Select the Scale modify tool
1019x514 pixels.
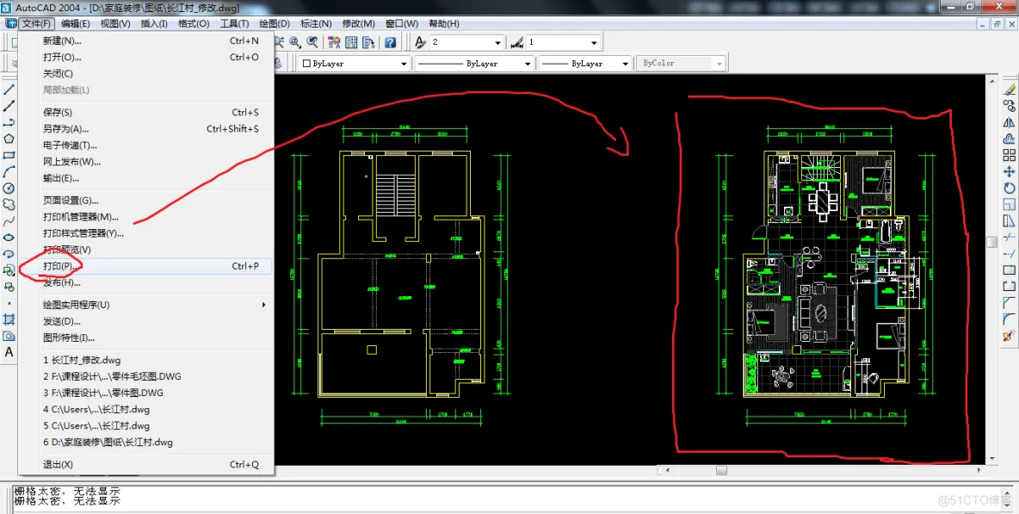pos(1009,204)
